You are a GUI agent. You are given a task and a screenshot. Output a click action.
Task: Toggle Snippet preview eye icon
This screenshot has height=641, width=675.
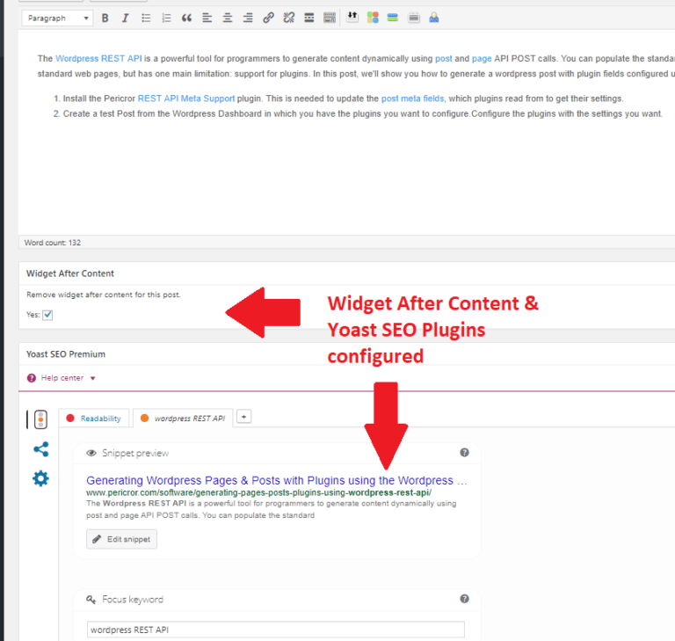(x=91, y=453)
